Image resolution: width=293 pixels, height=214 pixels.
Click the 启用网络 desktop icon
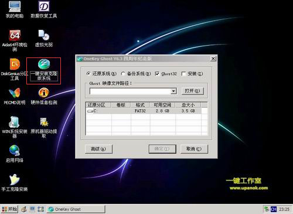[15, 154]
